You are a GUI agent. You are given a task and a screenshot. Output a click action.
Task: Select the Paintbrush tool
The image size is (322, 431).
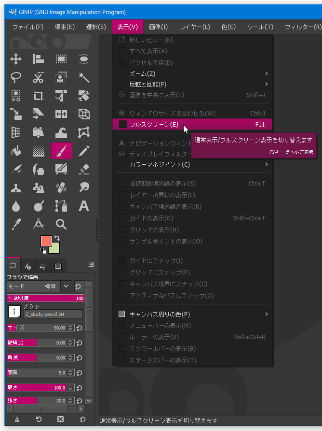pos(61,151)
